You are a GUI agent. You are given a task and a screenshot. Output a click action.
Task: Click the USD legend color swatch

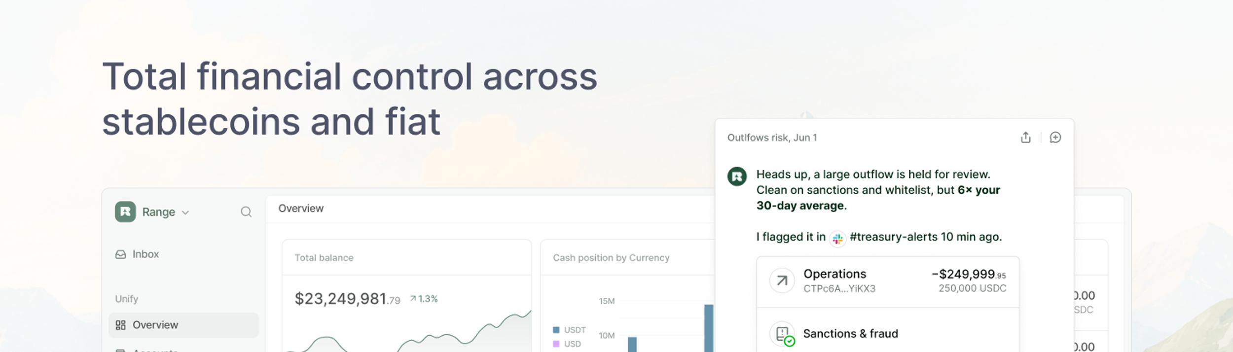(556, 344)
